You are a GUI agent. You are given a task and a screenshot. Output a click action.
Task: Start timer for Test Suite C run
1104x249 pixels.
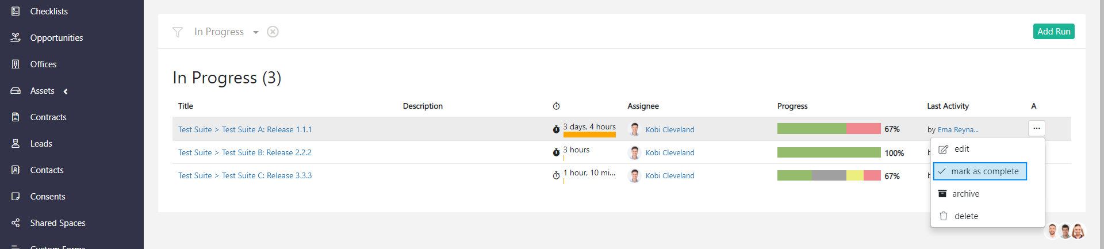pos(556,175)
